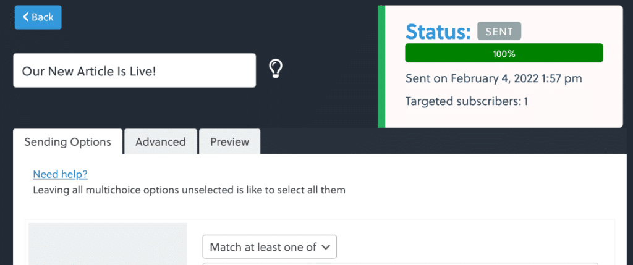The image size is (633, 265).
Task: Click the selection field below the Match dropdown
Action: pos(400,263)
